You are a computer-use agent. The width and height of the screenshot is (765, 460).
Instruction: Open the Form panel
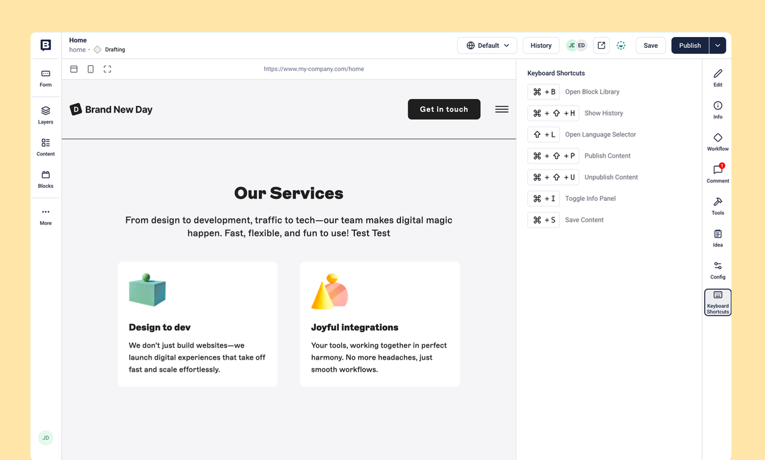point(46,78)
